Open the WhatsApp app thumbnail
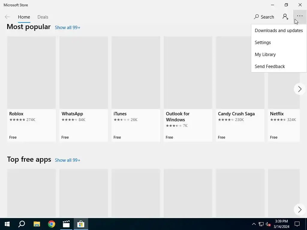 click(84, 72)
